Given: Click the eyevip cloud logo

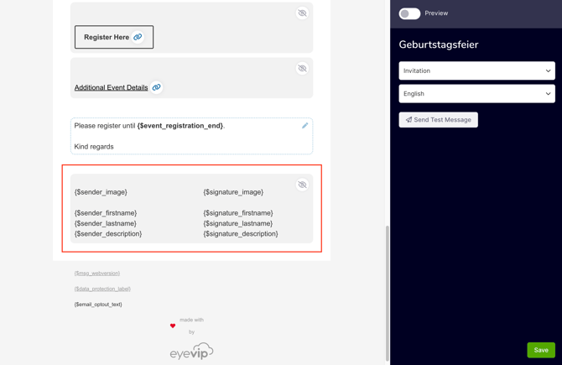Looking at the screenshot, I should 191,352.
